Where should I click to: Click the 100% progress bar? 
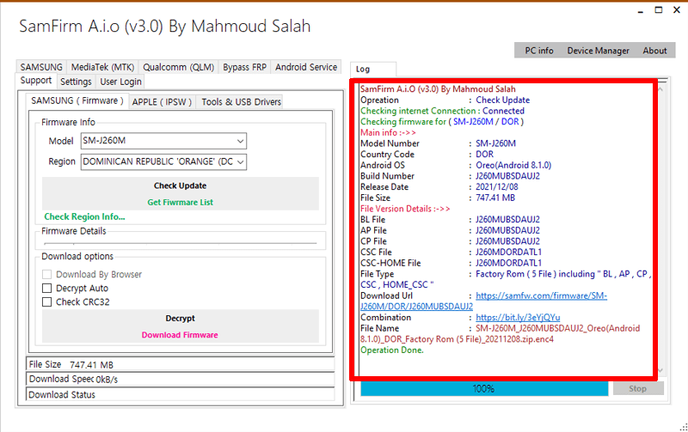pyautogui.click(x=483, y=389)
